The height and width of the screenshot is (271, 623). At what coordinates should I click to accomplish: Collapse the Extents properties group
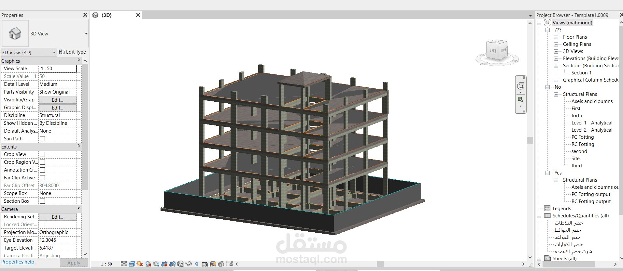tap(78, 146)
